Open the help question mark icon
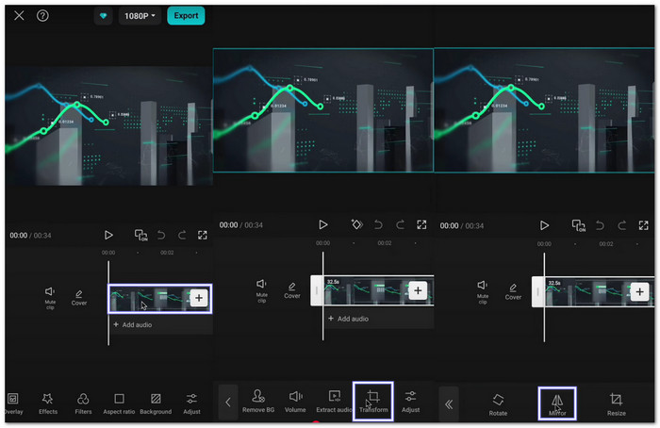This screenshot has width=660, height=428. coord(42,16)
